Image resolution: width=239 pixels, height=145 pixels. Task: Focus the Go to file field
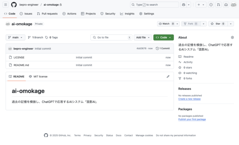(111, 38)
